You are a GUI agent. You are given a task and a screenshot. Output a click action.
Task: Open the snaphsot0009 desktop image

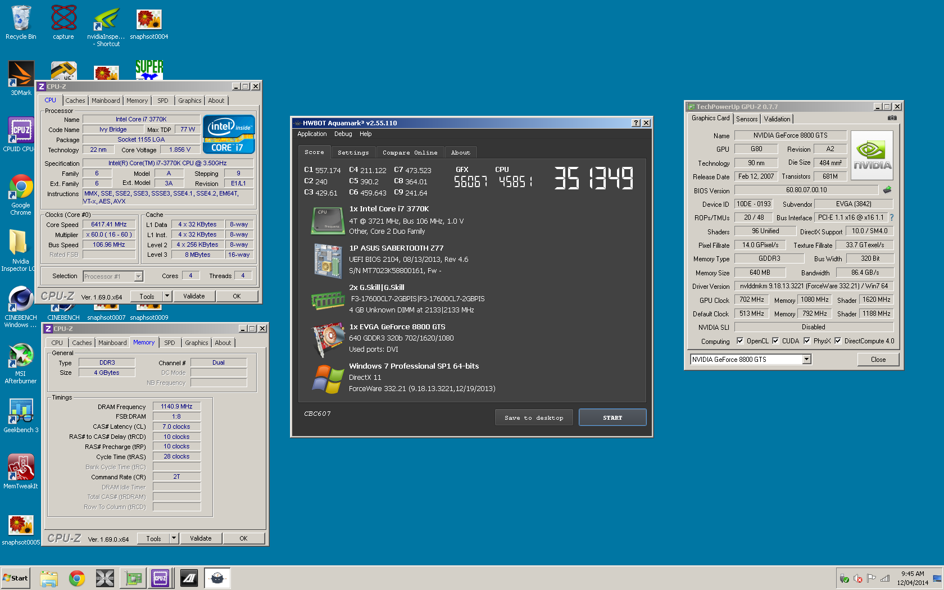pos(149,312)
